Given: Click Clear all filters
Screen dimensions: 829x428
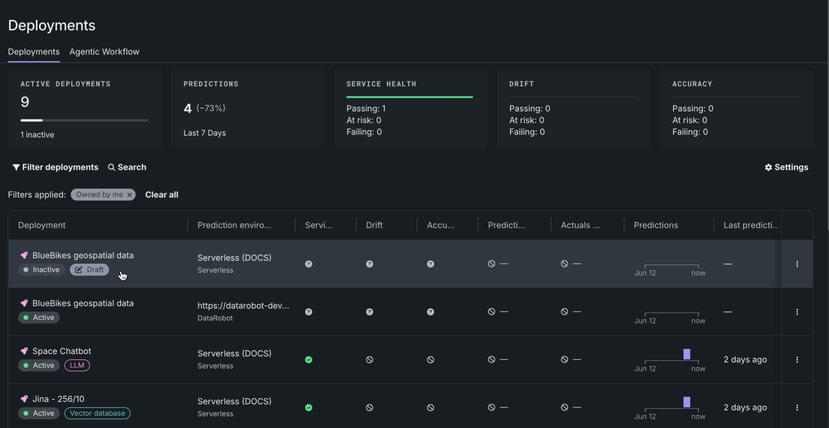Looking at the screenshot, I should (162, 195).
